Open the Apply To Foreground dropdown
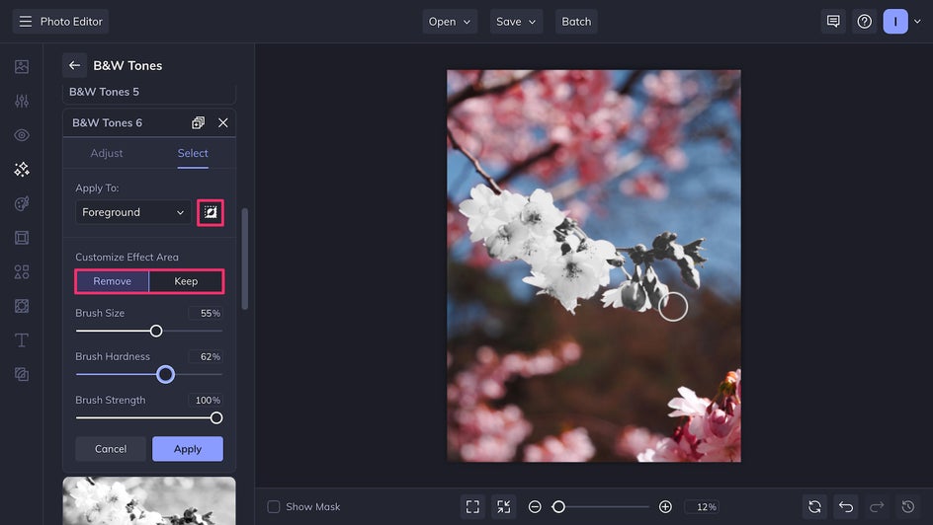The image size is (933, 525). tap(133, 212)
